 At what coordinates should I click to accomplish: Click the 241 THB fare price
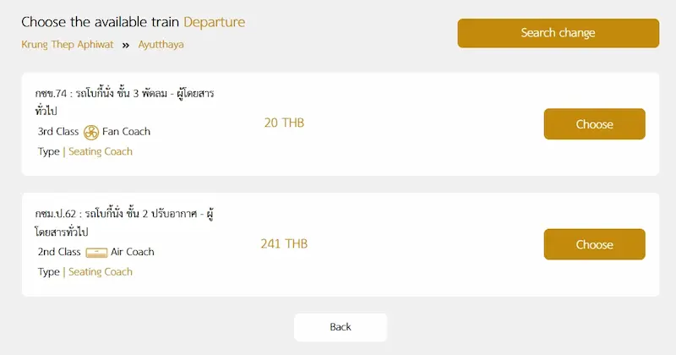[284, 244]
